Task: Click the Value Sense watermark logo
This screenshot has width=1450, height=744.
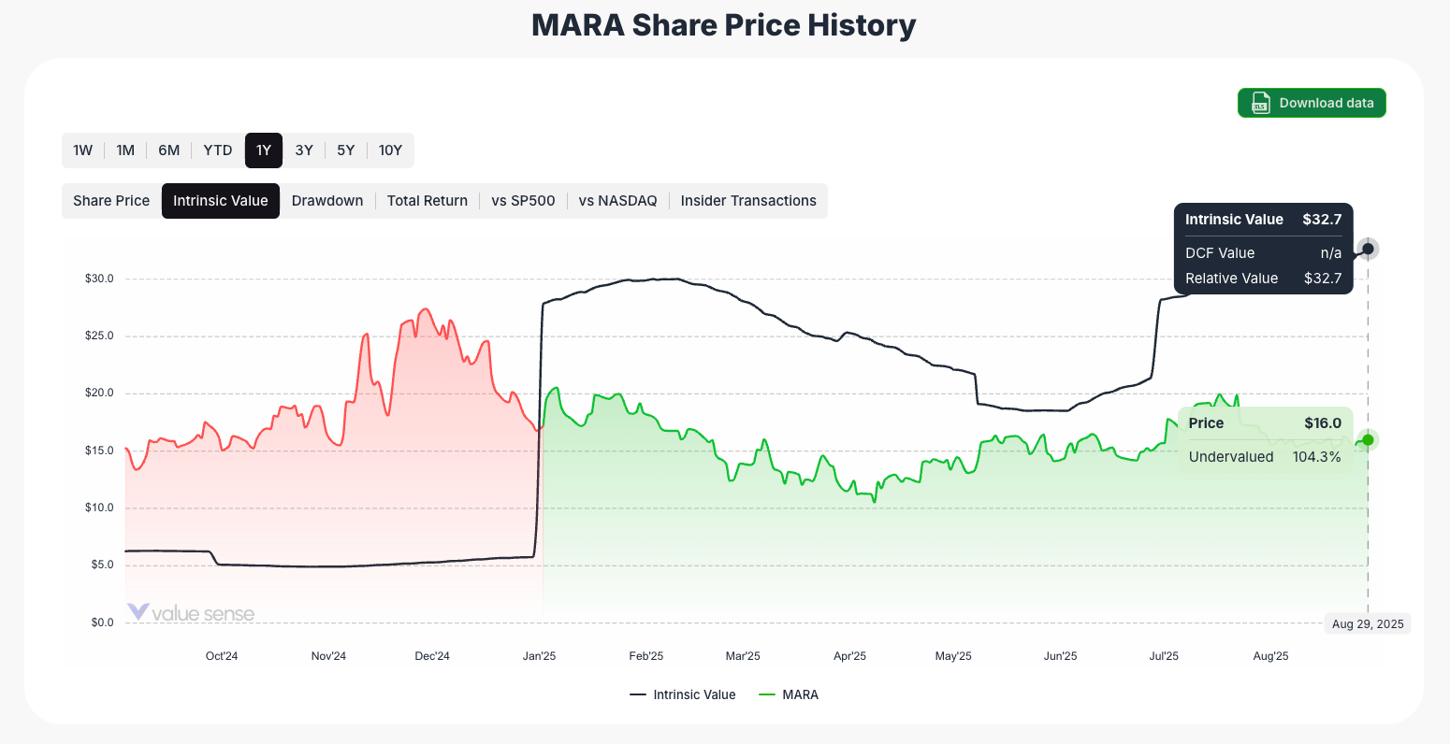Action: click(x=191, y=613)
